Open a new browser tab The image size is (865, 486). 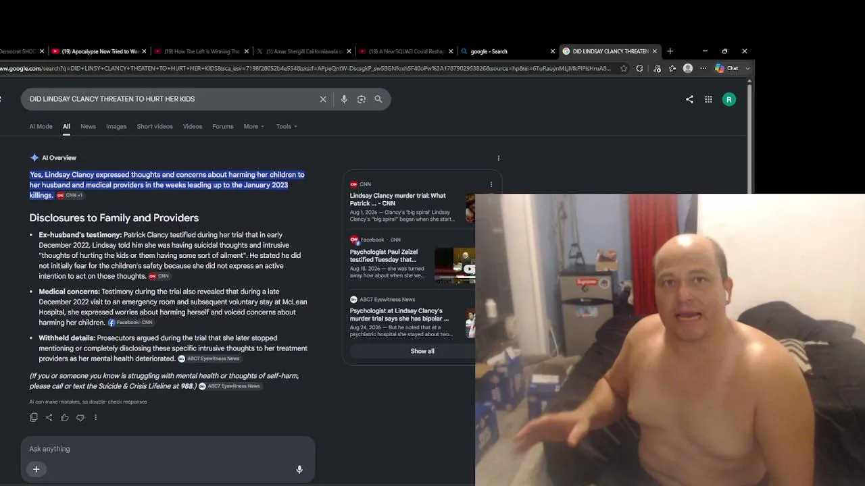pos(670,51)
